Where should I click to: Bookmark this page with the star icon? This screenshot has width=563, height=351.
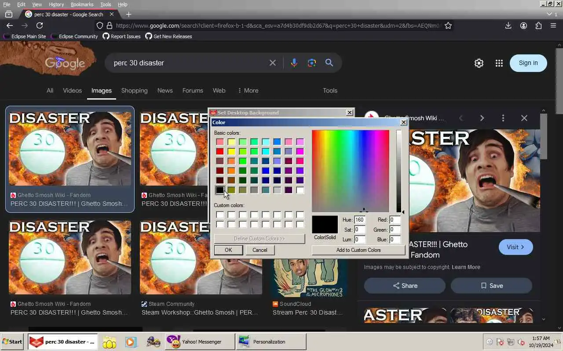pyautogui.click(x=448, y=26)
